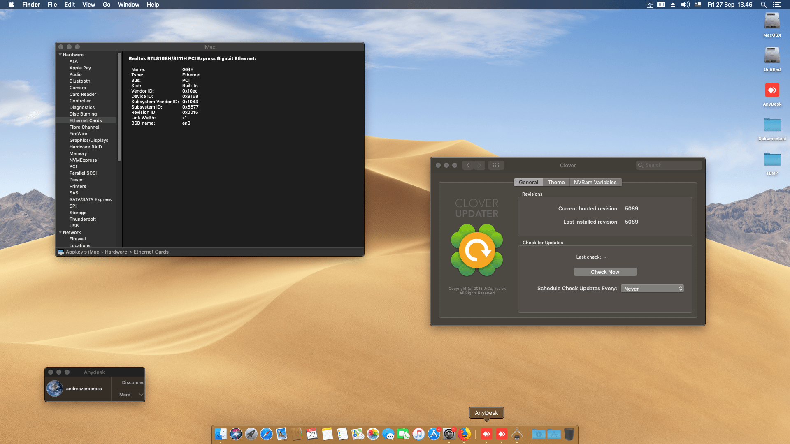Select Bluetooth in the hardware list
This screenshot has height=444, width=790.
tap(80, 81)
